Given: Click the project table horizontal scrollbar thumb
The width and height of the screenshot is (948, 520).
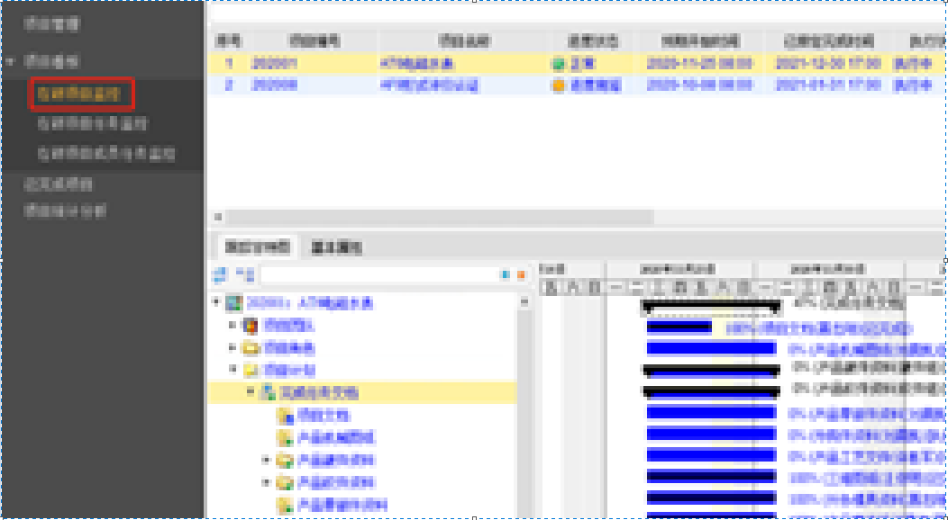Looking at the screenshot, I should [440, 217].
